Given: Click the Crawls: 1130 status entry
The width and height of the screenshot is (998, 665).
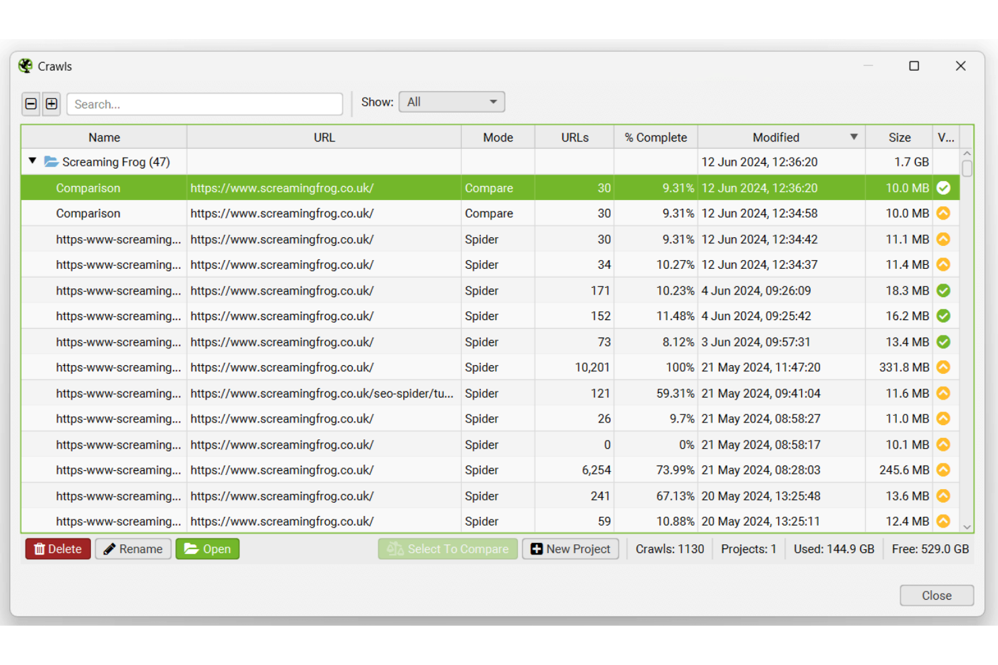Looking at the screenshot, I should coord(670,549).
